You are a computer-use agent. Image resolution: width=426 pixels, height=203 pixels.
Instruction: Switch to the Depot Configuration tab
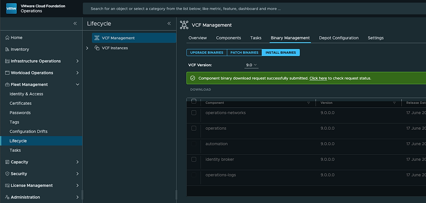(x=339, y=38)
